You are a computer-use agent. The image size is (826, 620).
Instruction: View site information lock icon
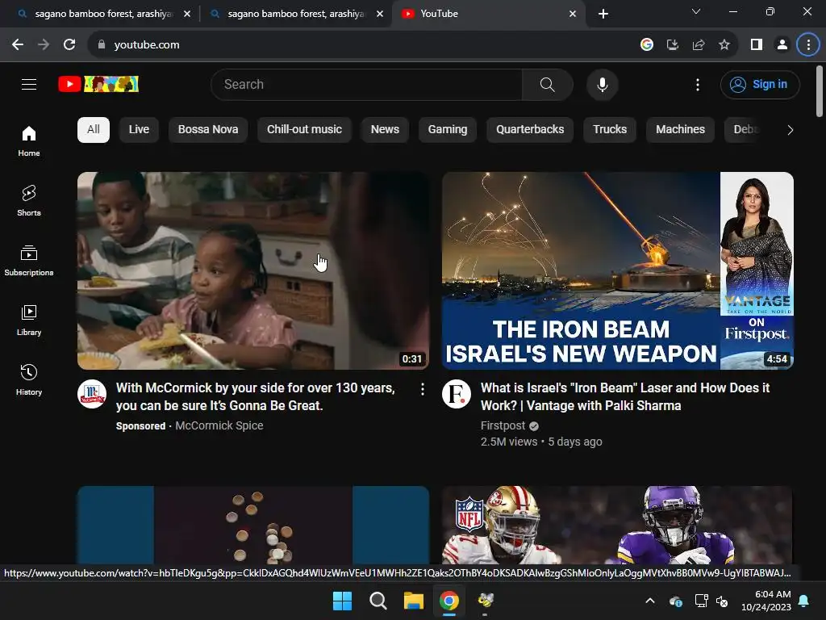pos(102,45)
